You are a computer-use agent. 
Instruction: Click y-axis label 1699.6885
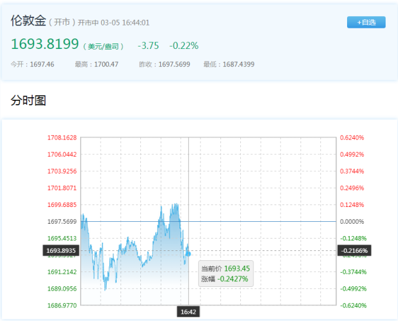[62, 204]
